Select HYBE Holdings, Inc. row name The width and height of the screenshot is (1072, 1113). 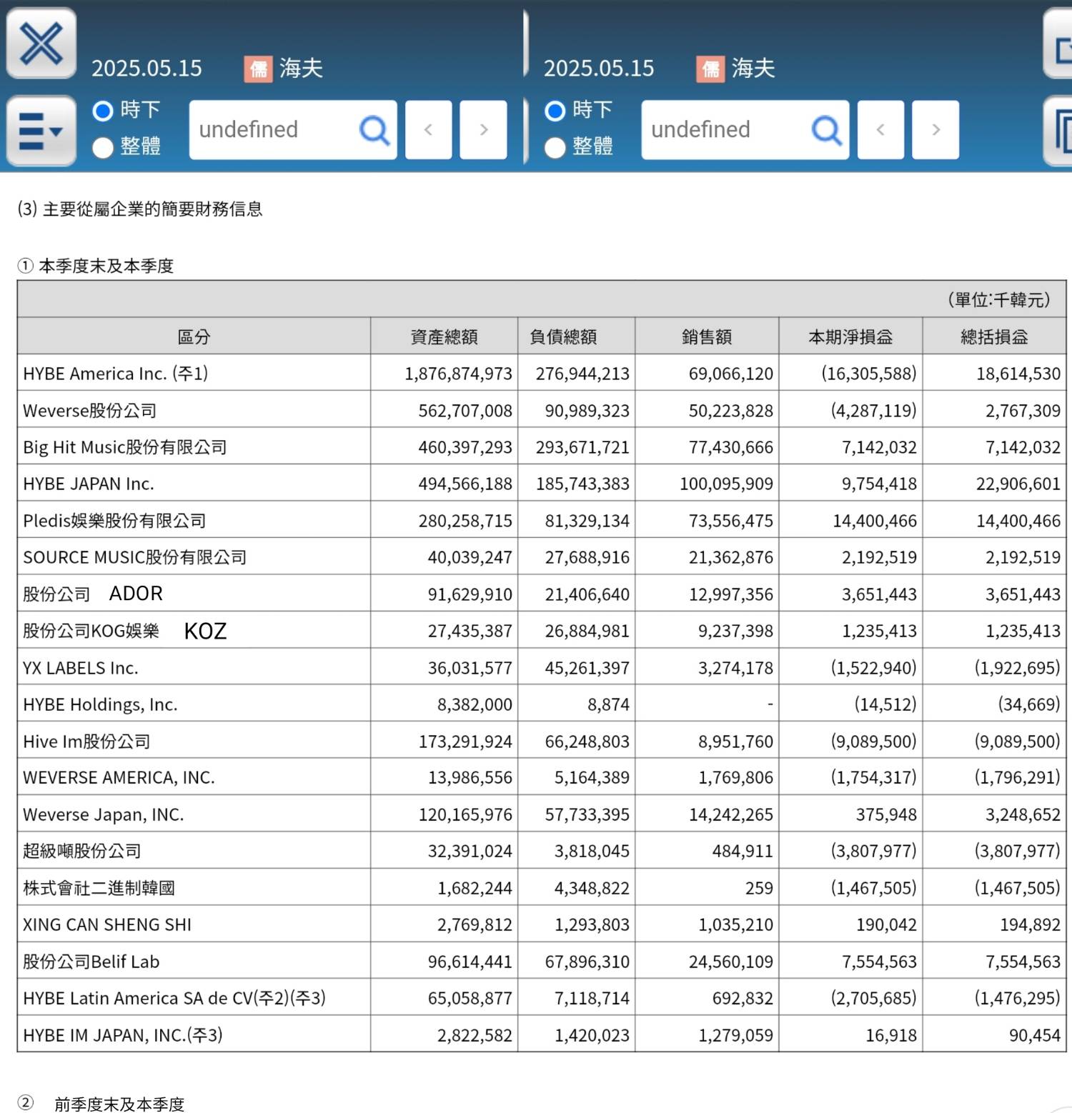[x=100, y=704]
